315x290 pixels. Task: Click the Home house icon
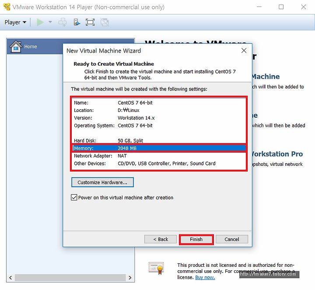(x=16, y=46)
